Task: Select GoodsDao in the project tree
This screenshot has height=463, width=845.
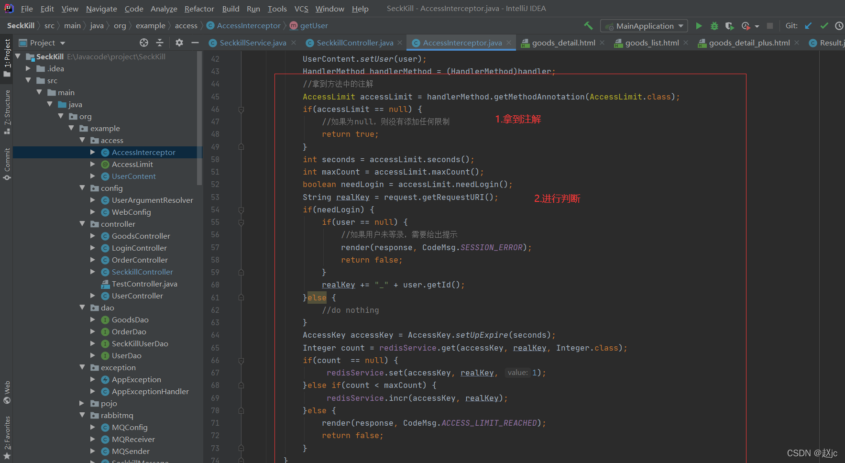Action: (x=130, y=320)
